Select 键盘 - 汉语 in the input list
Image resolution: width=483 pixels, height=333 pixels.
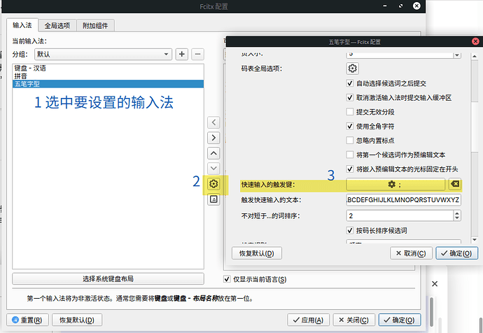(x=108, y=68)
